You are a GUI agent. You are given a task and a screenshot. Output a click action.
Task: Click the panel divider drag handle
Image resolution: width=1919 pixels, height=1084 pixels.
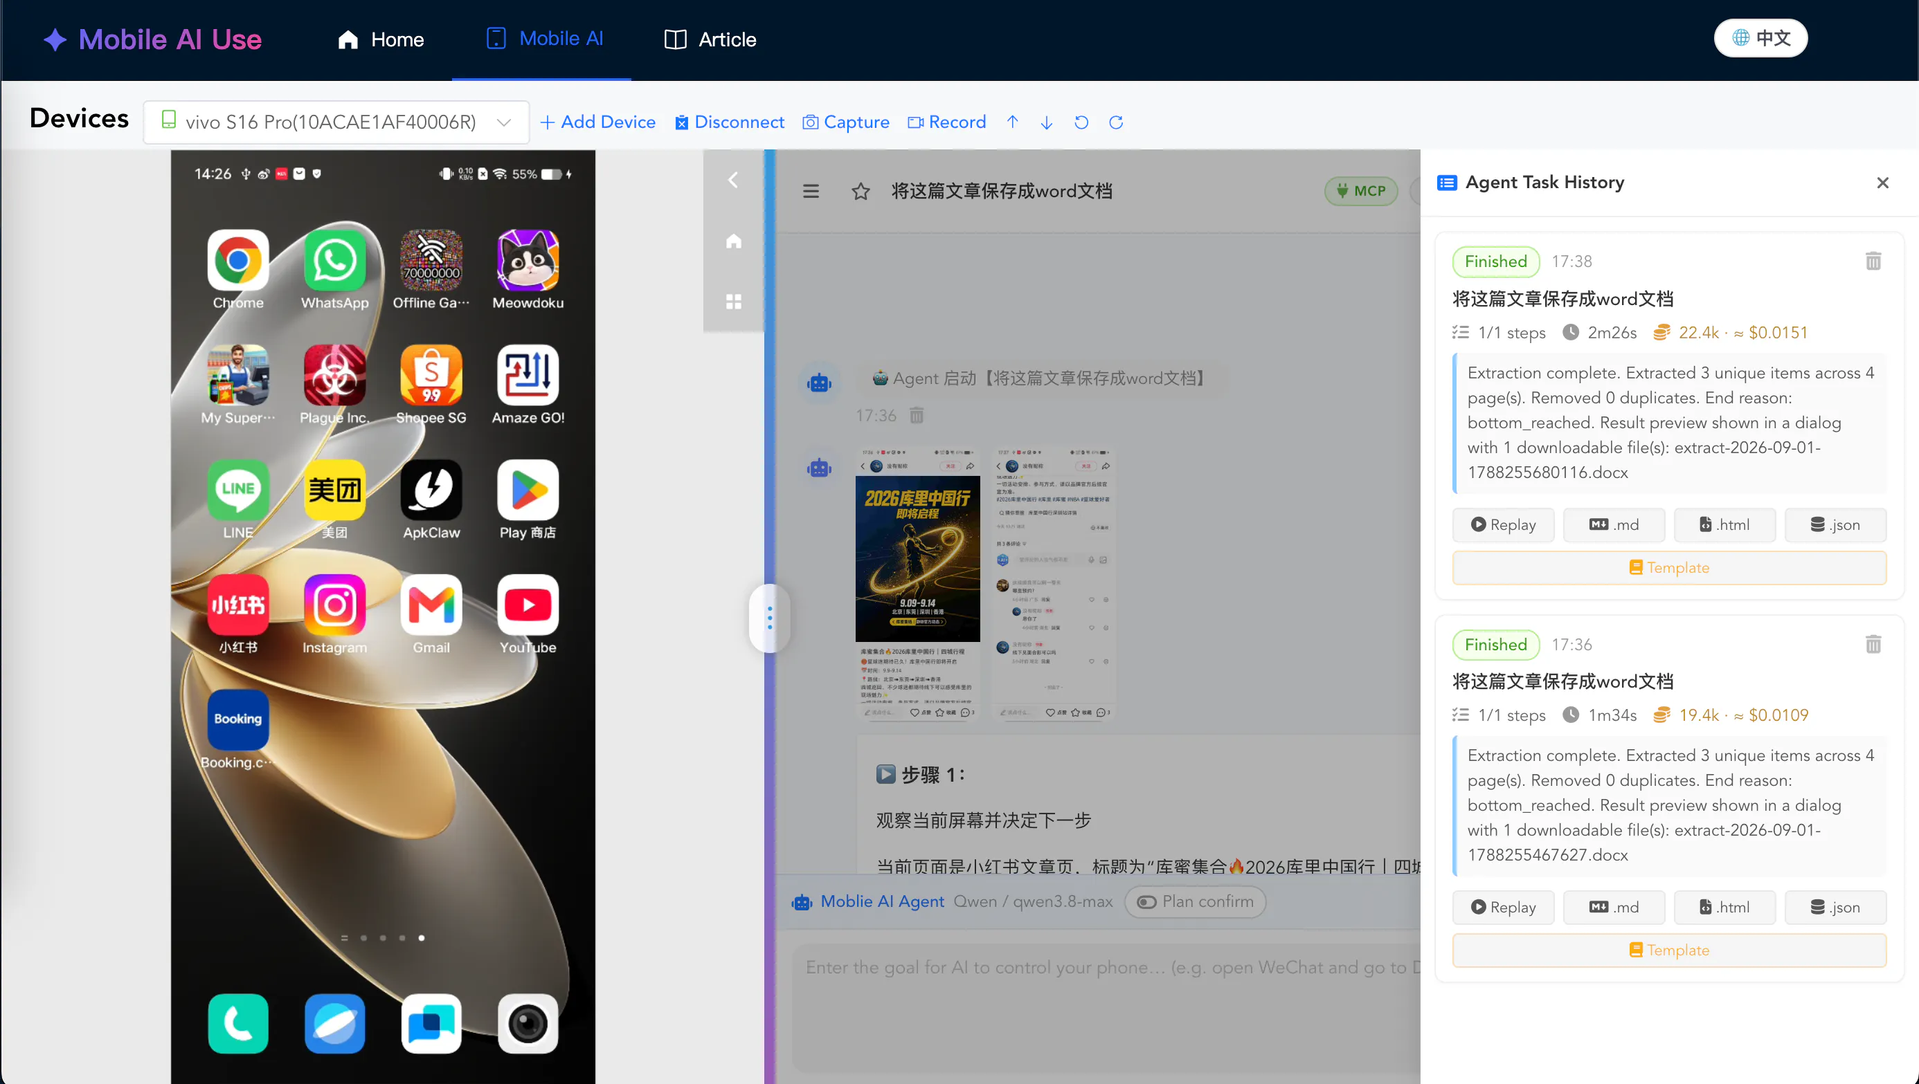[770, 618]
